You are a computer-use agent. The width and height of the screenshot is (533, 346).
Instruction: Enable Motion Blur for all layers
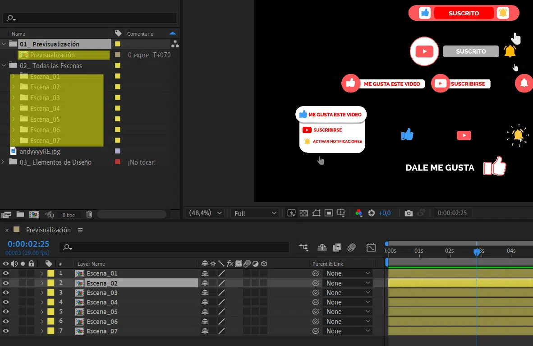(351, 247)
